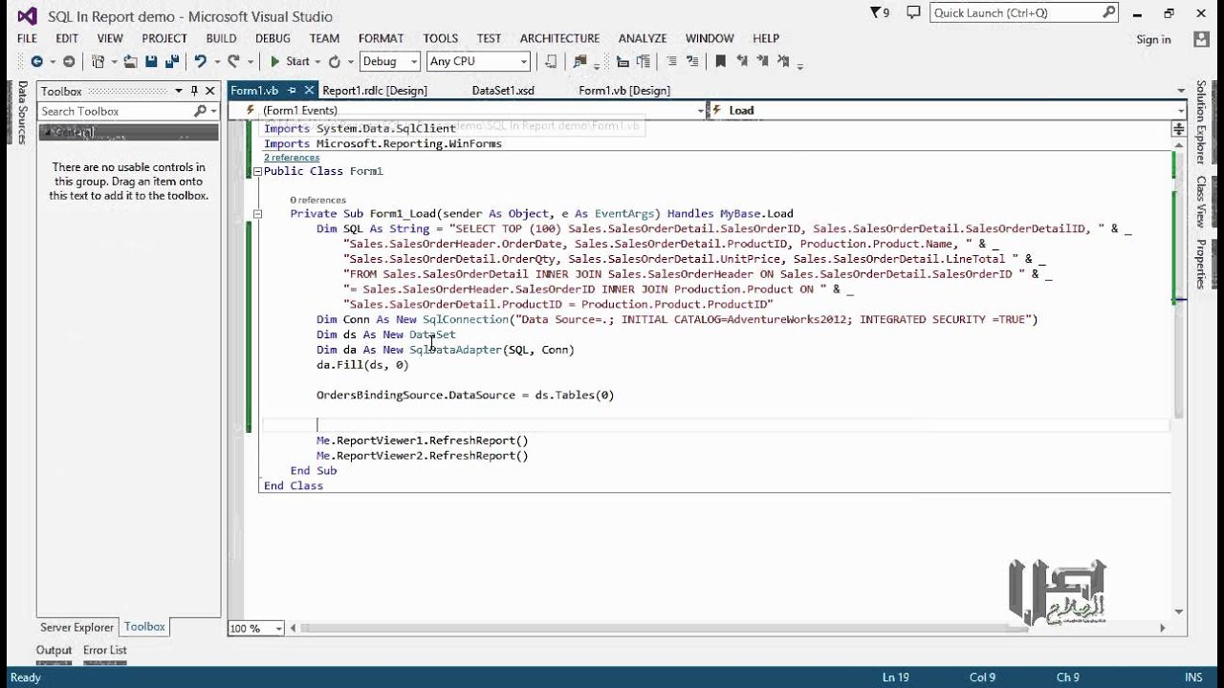Open the BUILD menu

pos(221,38)
